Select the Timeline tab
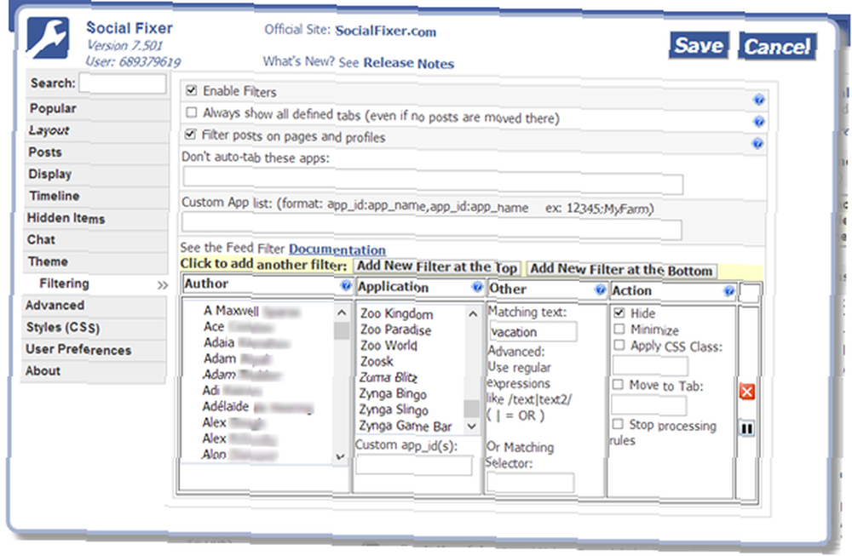 click(x=97, y=196)
